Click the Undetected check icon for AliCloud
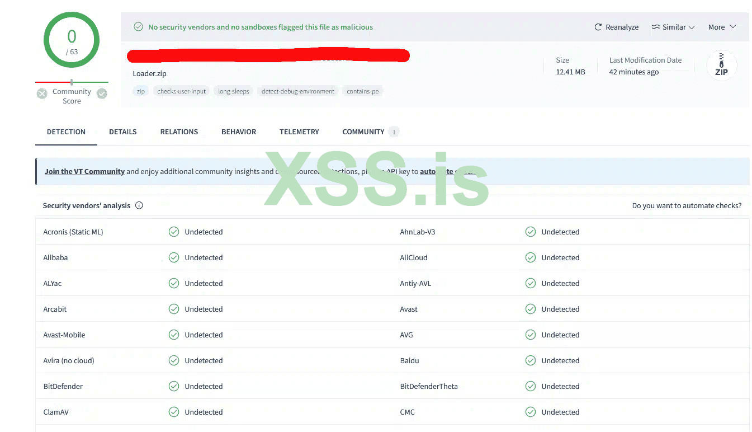 pos(531,257)
